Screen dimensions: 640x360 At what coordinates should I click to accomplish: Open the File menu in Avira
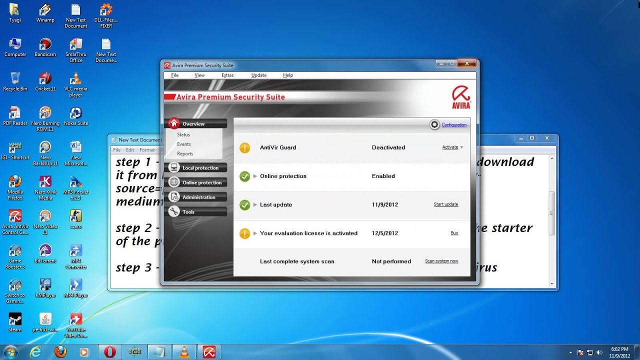(174, 75)
